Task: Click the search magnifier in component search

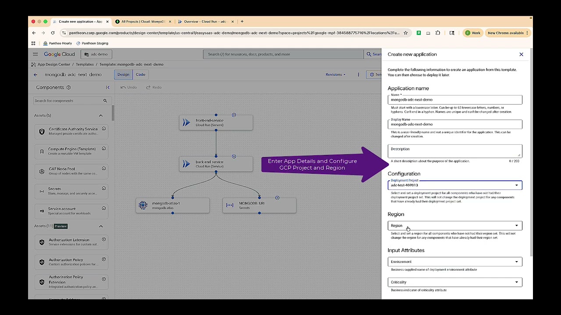Action: pyautogui.click(x=105, y=101)
